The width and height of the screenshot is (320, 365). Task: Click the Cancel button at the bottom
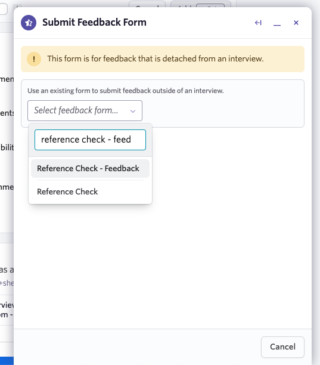pos(282,347)
